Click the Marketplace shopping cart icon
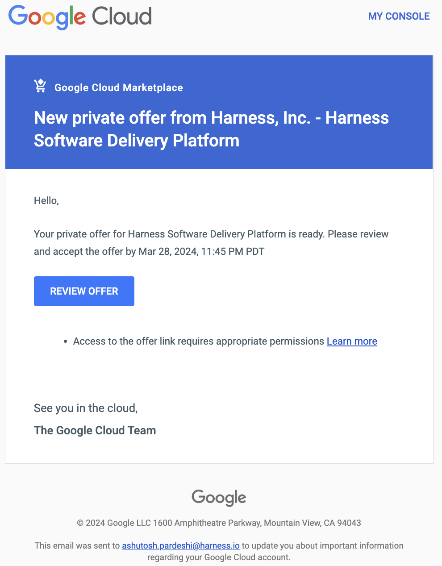The image size is (442, 566). tap(40, 86)
